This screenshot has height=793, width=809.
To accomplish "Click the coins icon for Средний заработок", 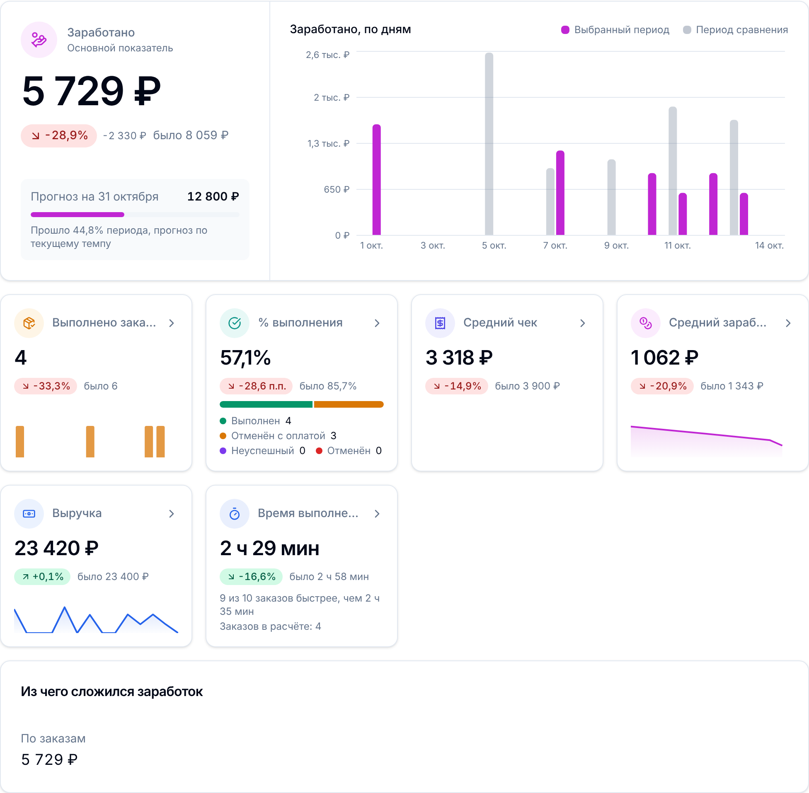I will click(646, 323).
